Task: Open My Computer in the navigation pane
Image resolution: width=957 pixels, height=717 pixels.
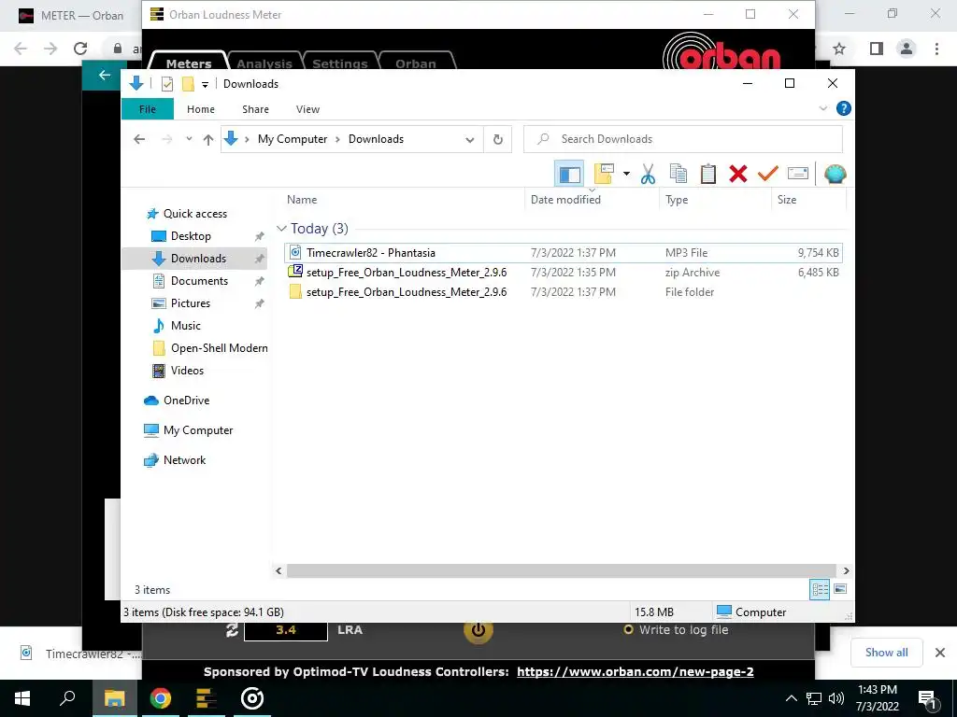Action: coord(198,430)
